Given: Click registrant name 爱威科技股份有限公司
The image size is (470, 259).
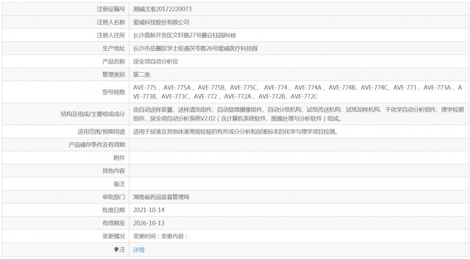Looking at the screenshot, I should (x=161, y=22).
